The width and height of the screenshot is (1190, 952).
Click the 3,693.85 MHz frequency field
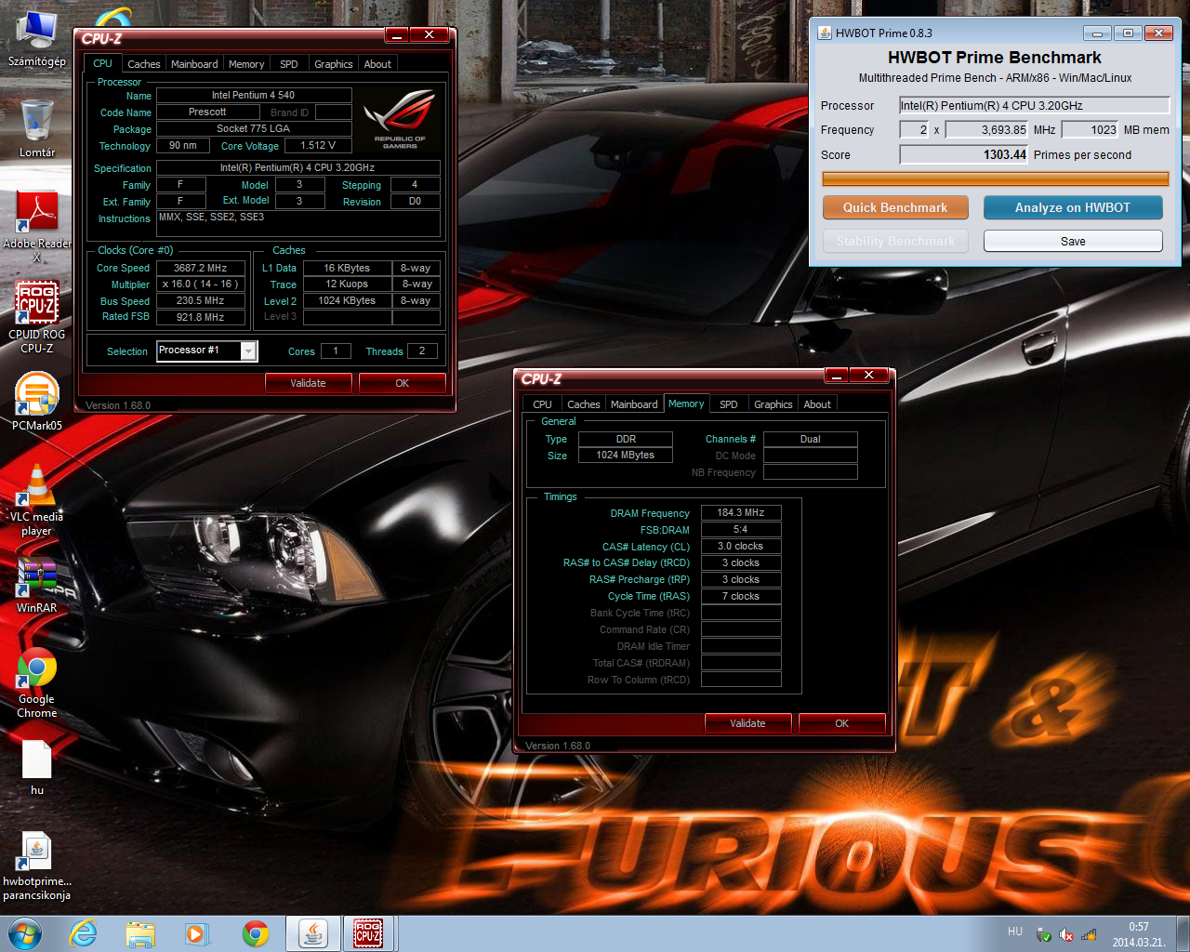pyautogui.click(x=987, y=129)
